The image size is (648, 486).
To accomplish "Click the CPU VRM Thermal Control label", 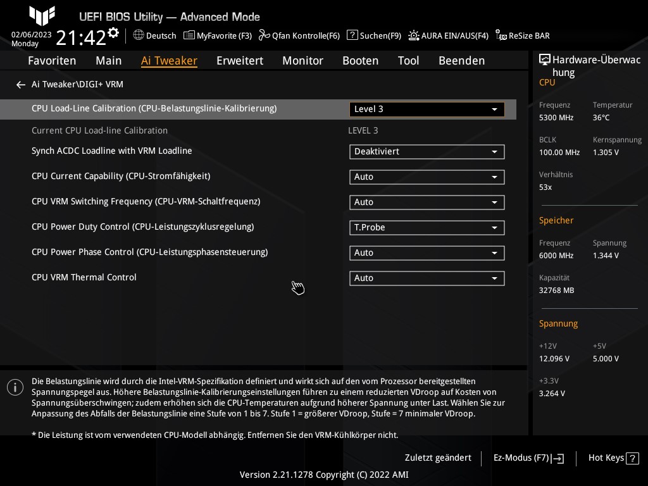I will pyautogui.click(x=84, y=277).
